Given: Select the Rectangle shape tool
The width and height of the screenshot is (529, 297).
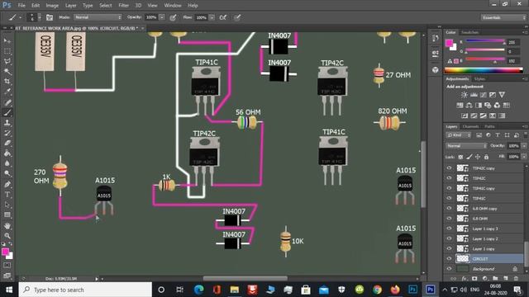Looking at the screenshot, I should [x=7, y=214].
